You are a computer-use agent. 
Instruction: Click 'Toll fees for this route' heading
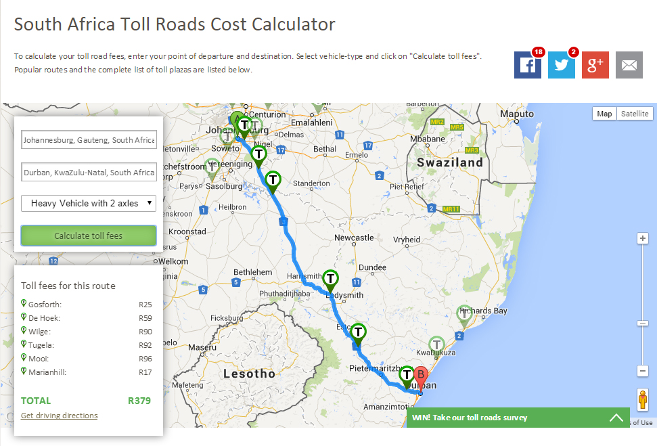tap(68, 286)
